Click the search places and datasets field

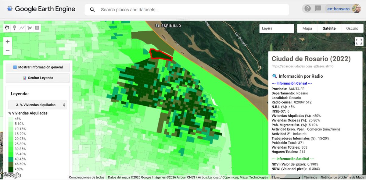[187, 10]
